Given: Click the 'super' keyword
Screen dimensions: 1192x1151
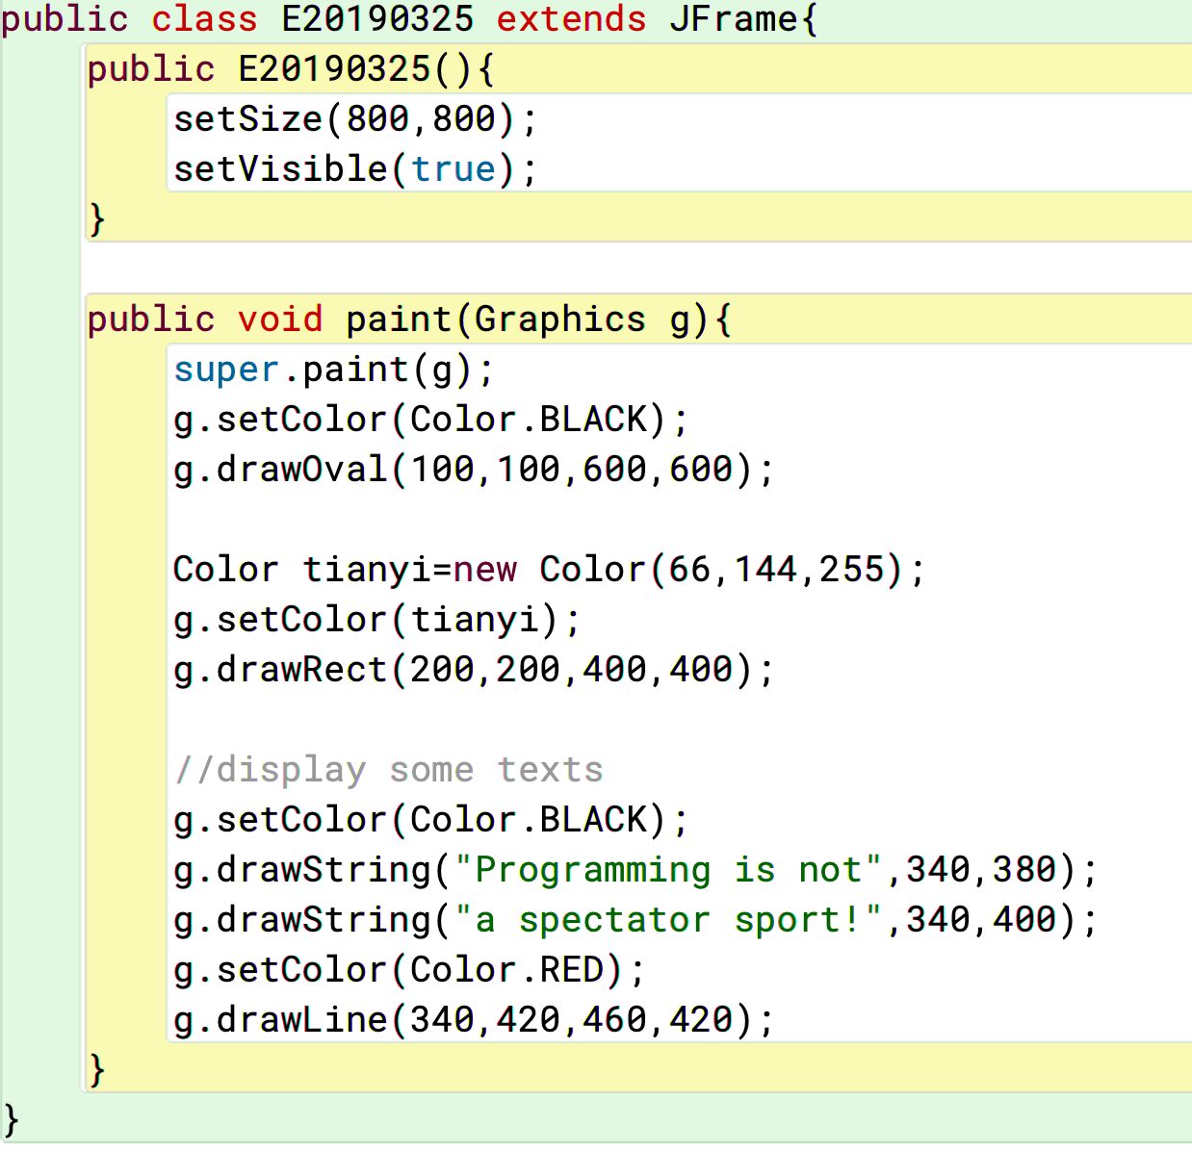Looking at the screenshot, I should 226,370.
